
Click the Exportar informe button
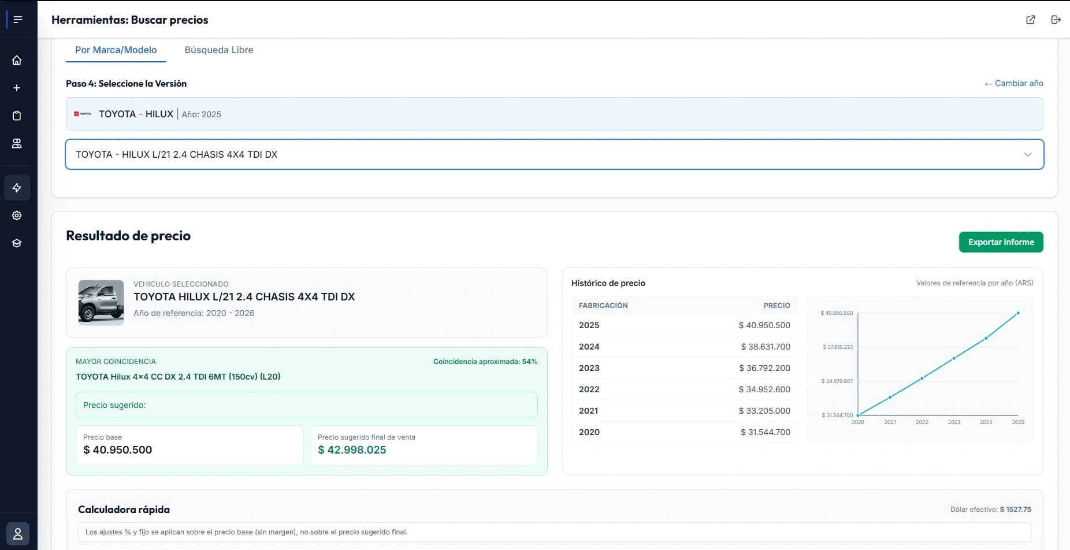pos(1001,242)
